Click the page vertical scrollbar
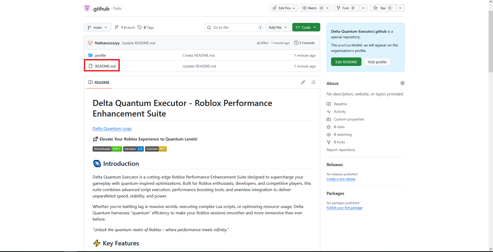 point(490,42)
